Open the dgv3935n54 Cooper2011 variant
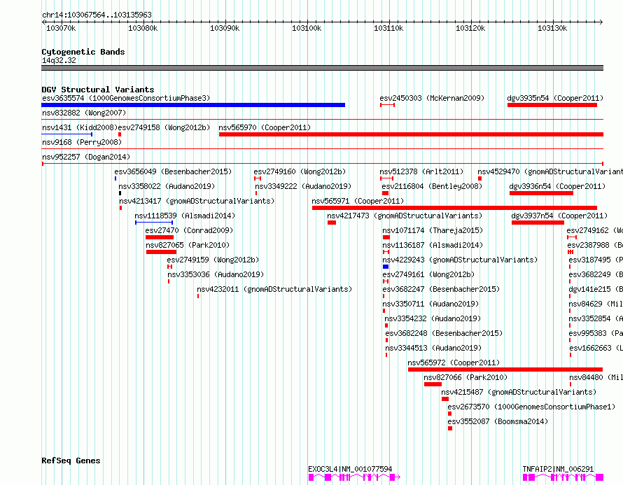 click(x=555, y=98)
